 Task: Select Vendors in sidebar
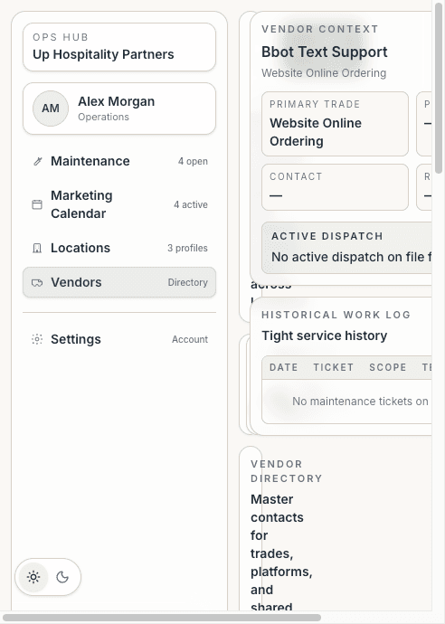119,282
